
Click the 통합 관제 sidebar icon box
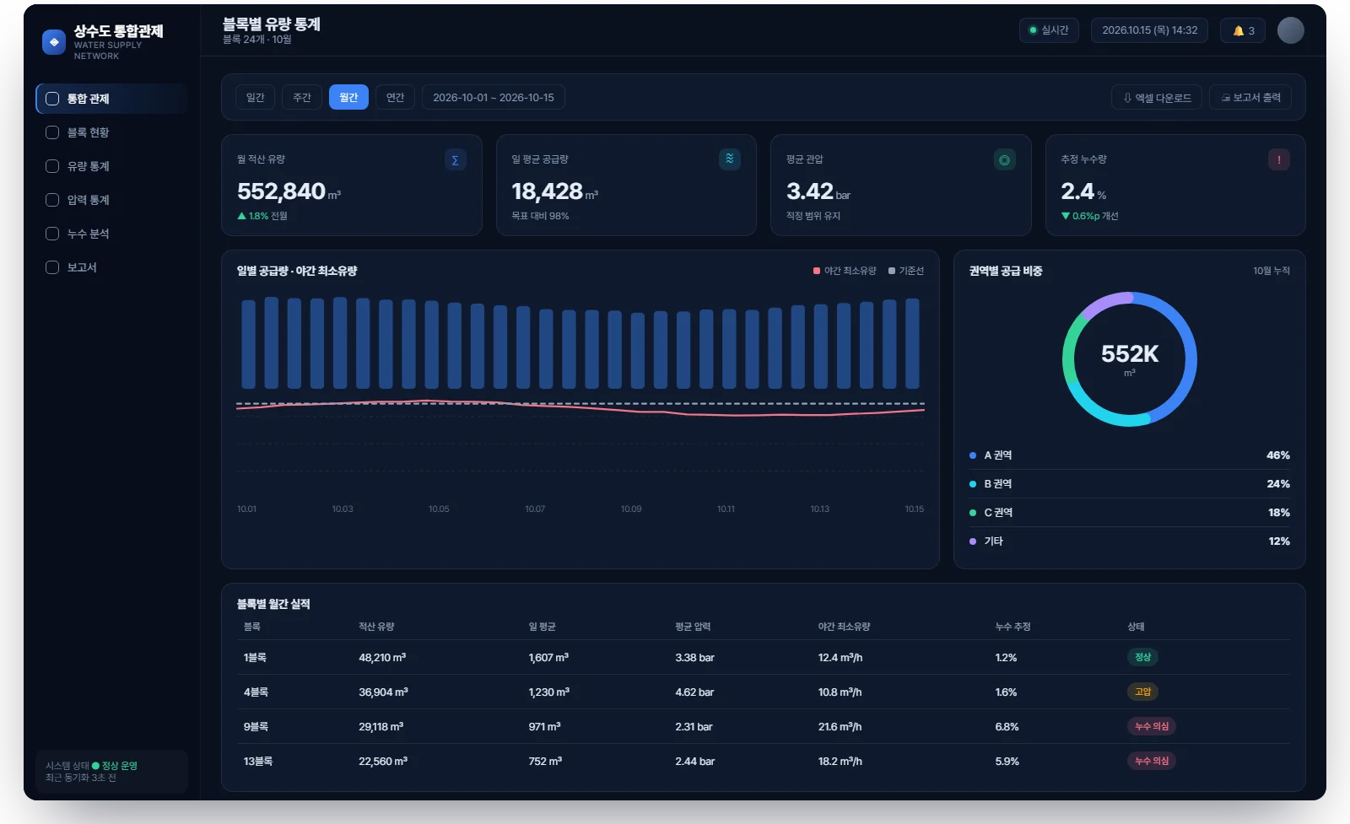click(x=52, y=99)
